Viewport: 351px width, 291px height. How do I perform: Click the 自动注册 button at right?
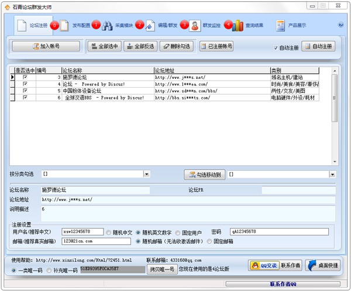318,46
